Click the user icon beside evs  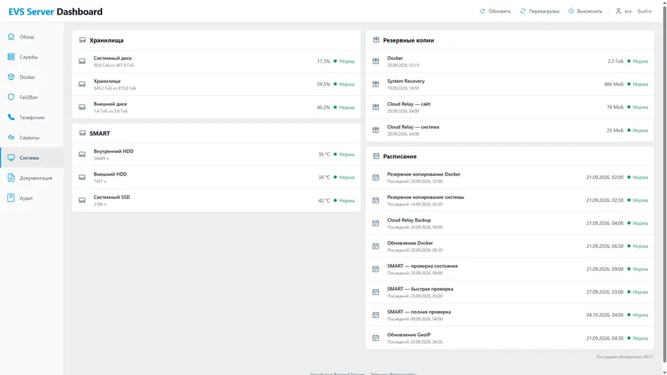(x=618, y=11)
